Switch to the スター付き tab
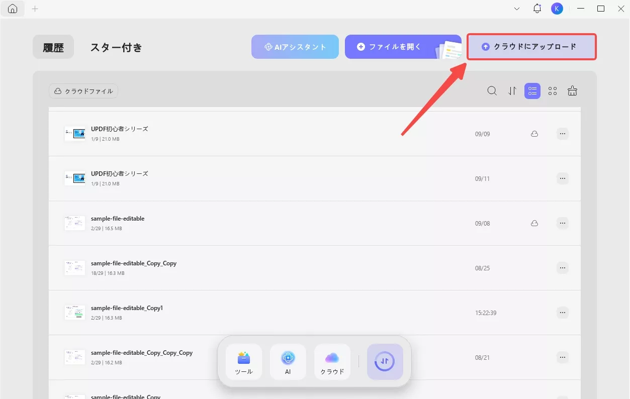Screen dimensions: 630x399 [x=116, y=47]
